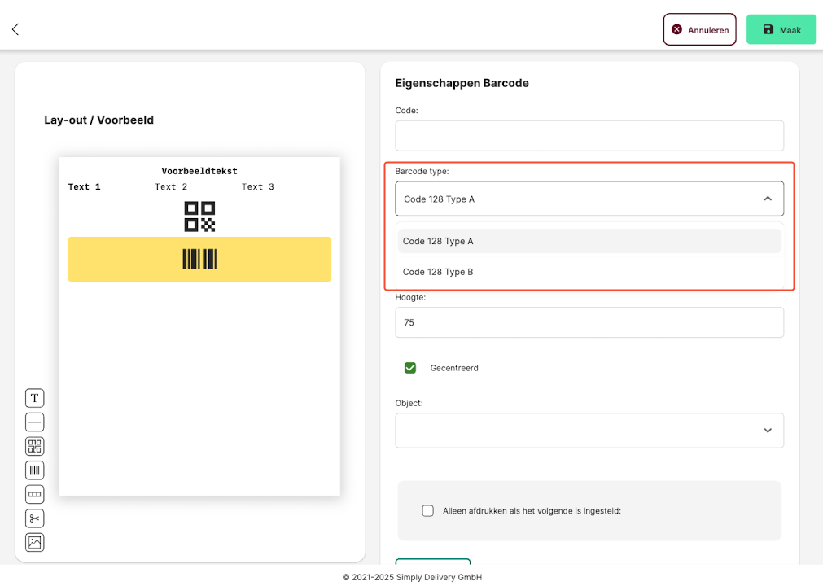This screenshot has width=823, height=586.
Task: Go back using the arrow icon
Action: (x=15, y=29)
